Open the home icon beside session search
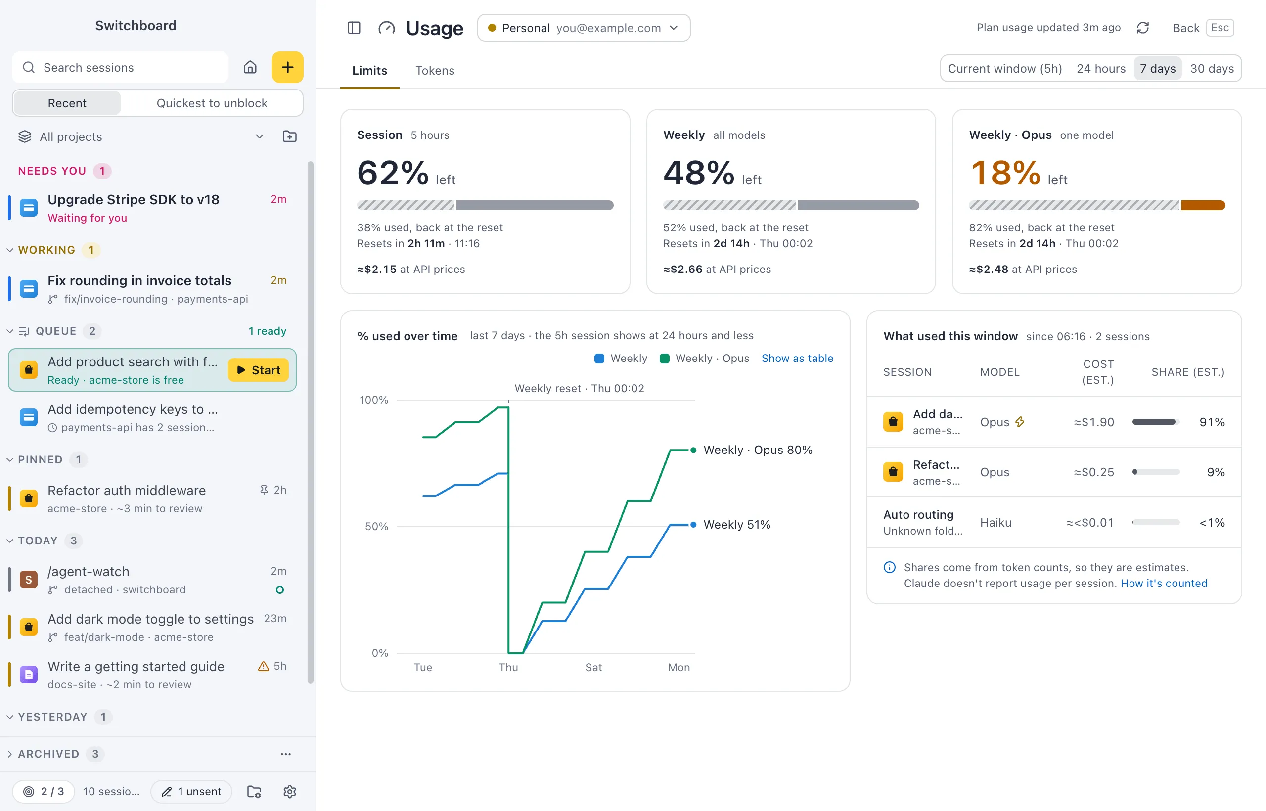 tap(250, 67)
